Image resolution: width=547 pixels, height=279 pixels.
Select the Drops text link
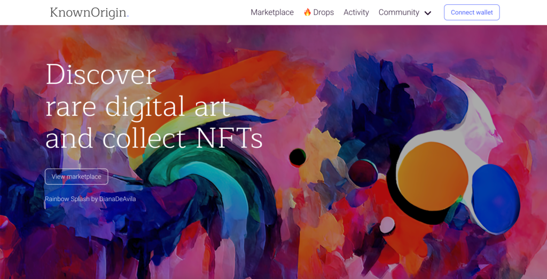pyautogui.click(x=323, y=13)
